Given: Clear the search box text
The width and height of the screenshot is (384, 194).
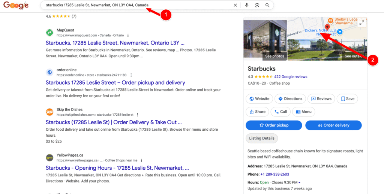Looking at the screenshot, I should click(x=235, y=5).
